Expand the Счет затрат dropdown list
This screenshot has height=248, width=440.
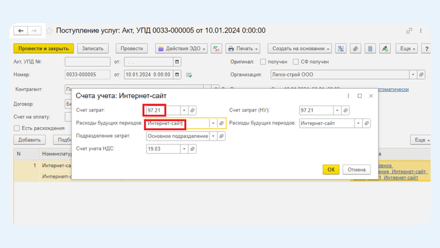(184, 110)
